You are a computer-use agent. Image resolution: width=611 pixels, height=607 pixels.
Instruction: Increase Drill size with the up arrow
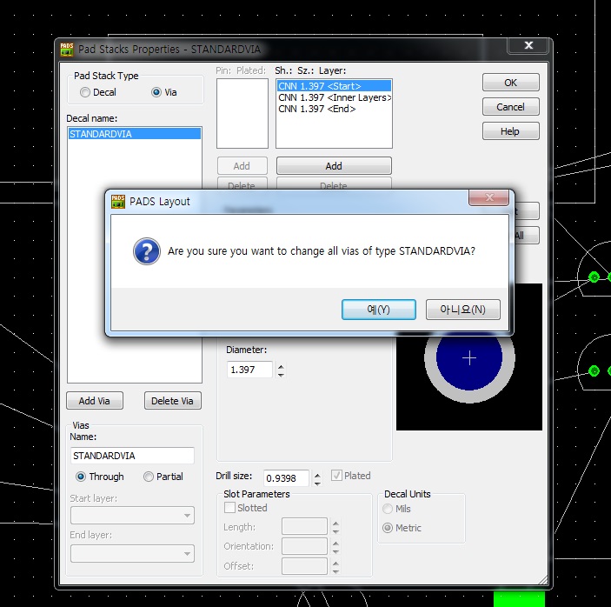click(x=317, y=475)
